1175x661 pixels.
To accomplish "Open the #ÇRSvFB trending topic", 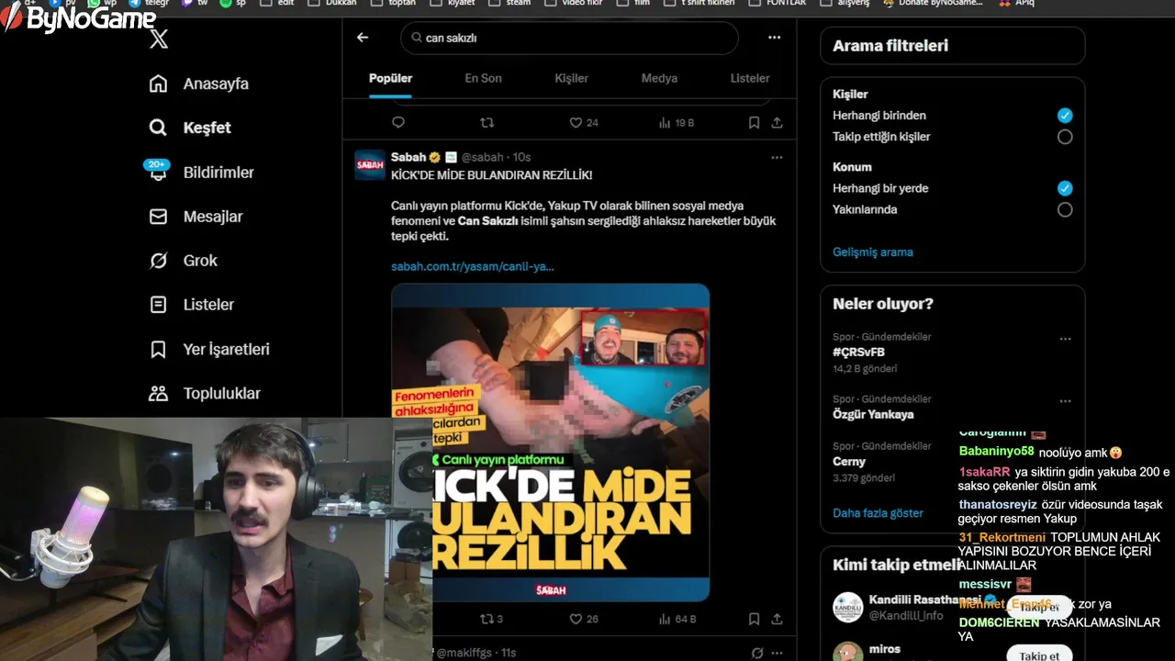I will click(858, 352).
